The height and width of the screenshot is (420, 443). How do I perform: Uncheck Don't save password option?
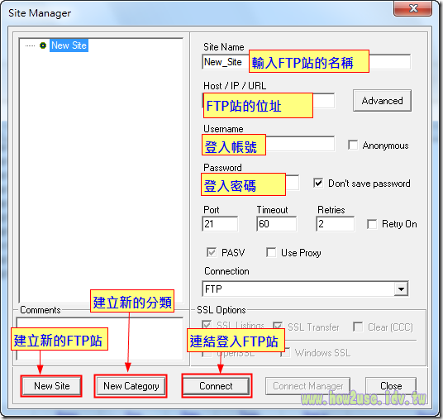pos(318,184)
